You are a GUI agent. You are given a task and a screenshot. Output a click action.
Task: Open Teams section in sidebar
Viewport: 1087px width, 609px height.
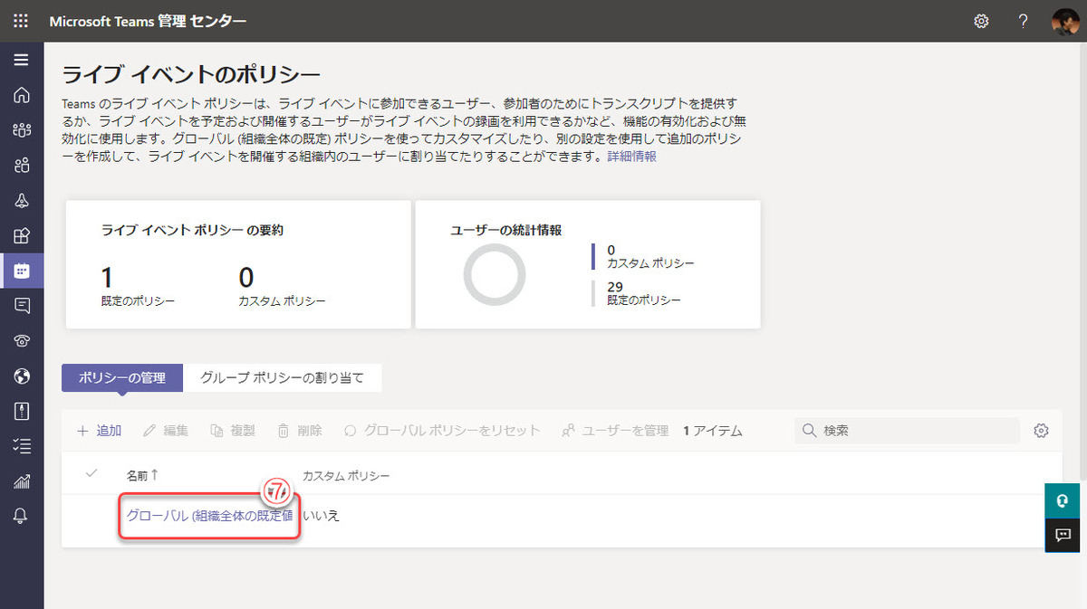pyautogui.click(x=22, y=130)
